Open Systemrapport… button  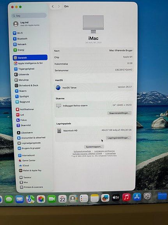pyautogui.click(x=94, y=147)
